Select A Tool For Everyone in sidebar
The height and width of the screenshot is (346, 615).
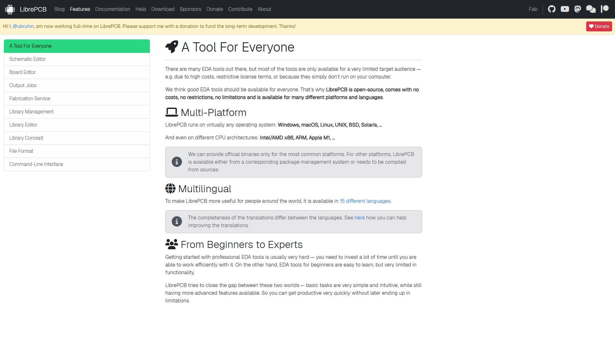[x=77, y=46]
